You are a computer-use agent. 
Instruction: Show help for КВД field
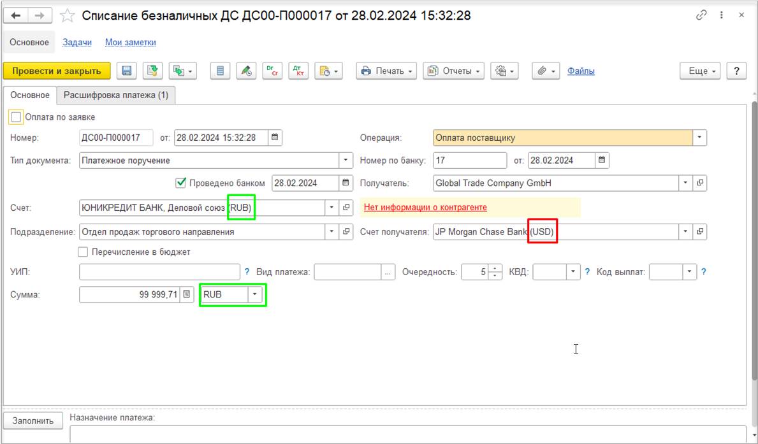point(587,272)
